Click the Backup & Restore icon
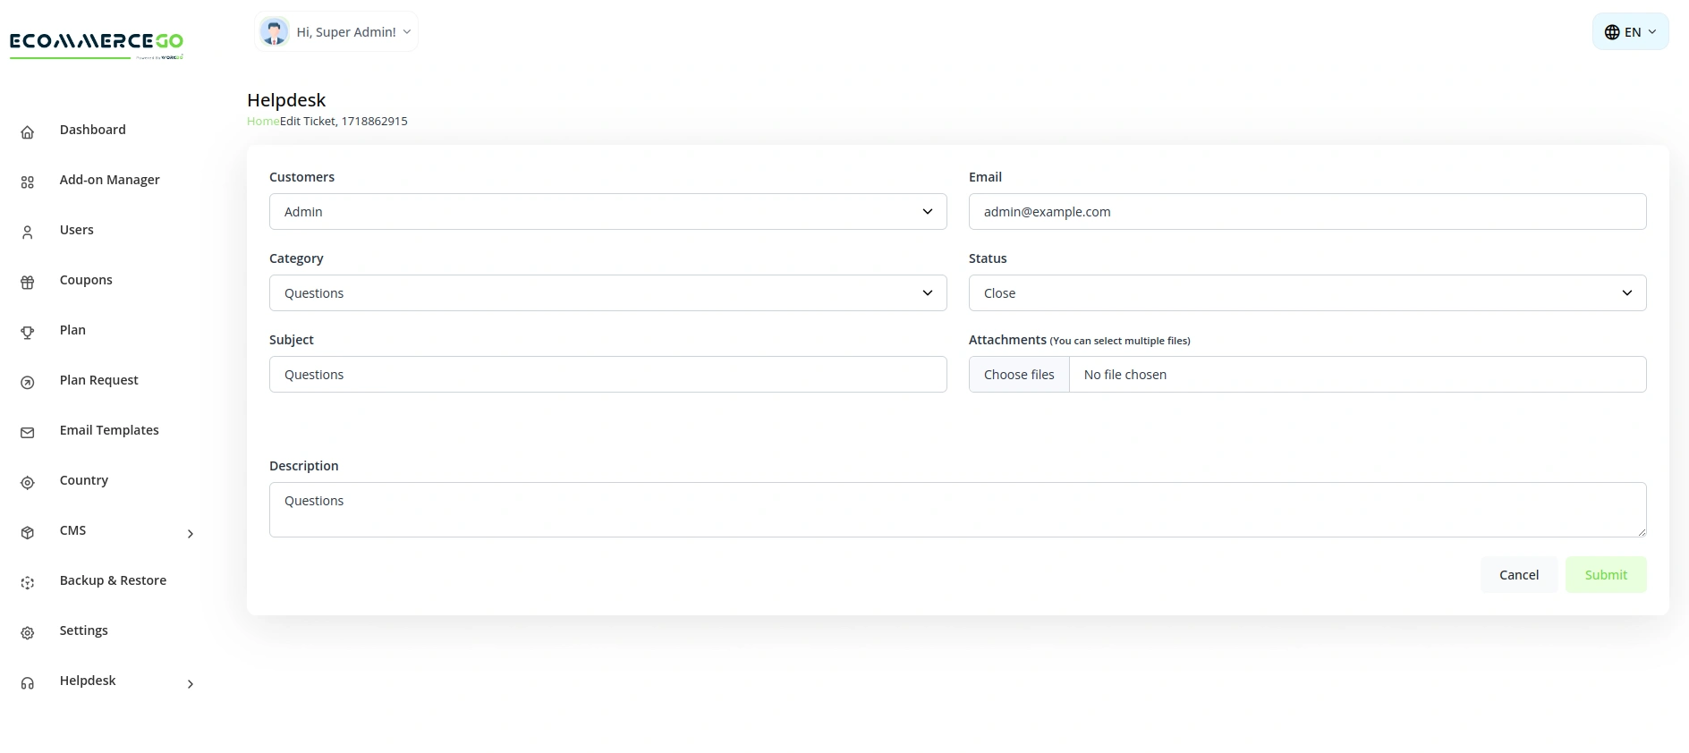Screen dimensions: 1689x753 point(28,583)
